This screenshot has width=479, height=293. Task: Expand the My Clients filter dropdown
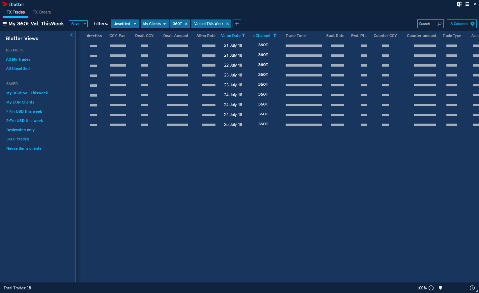pos(164,24)
